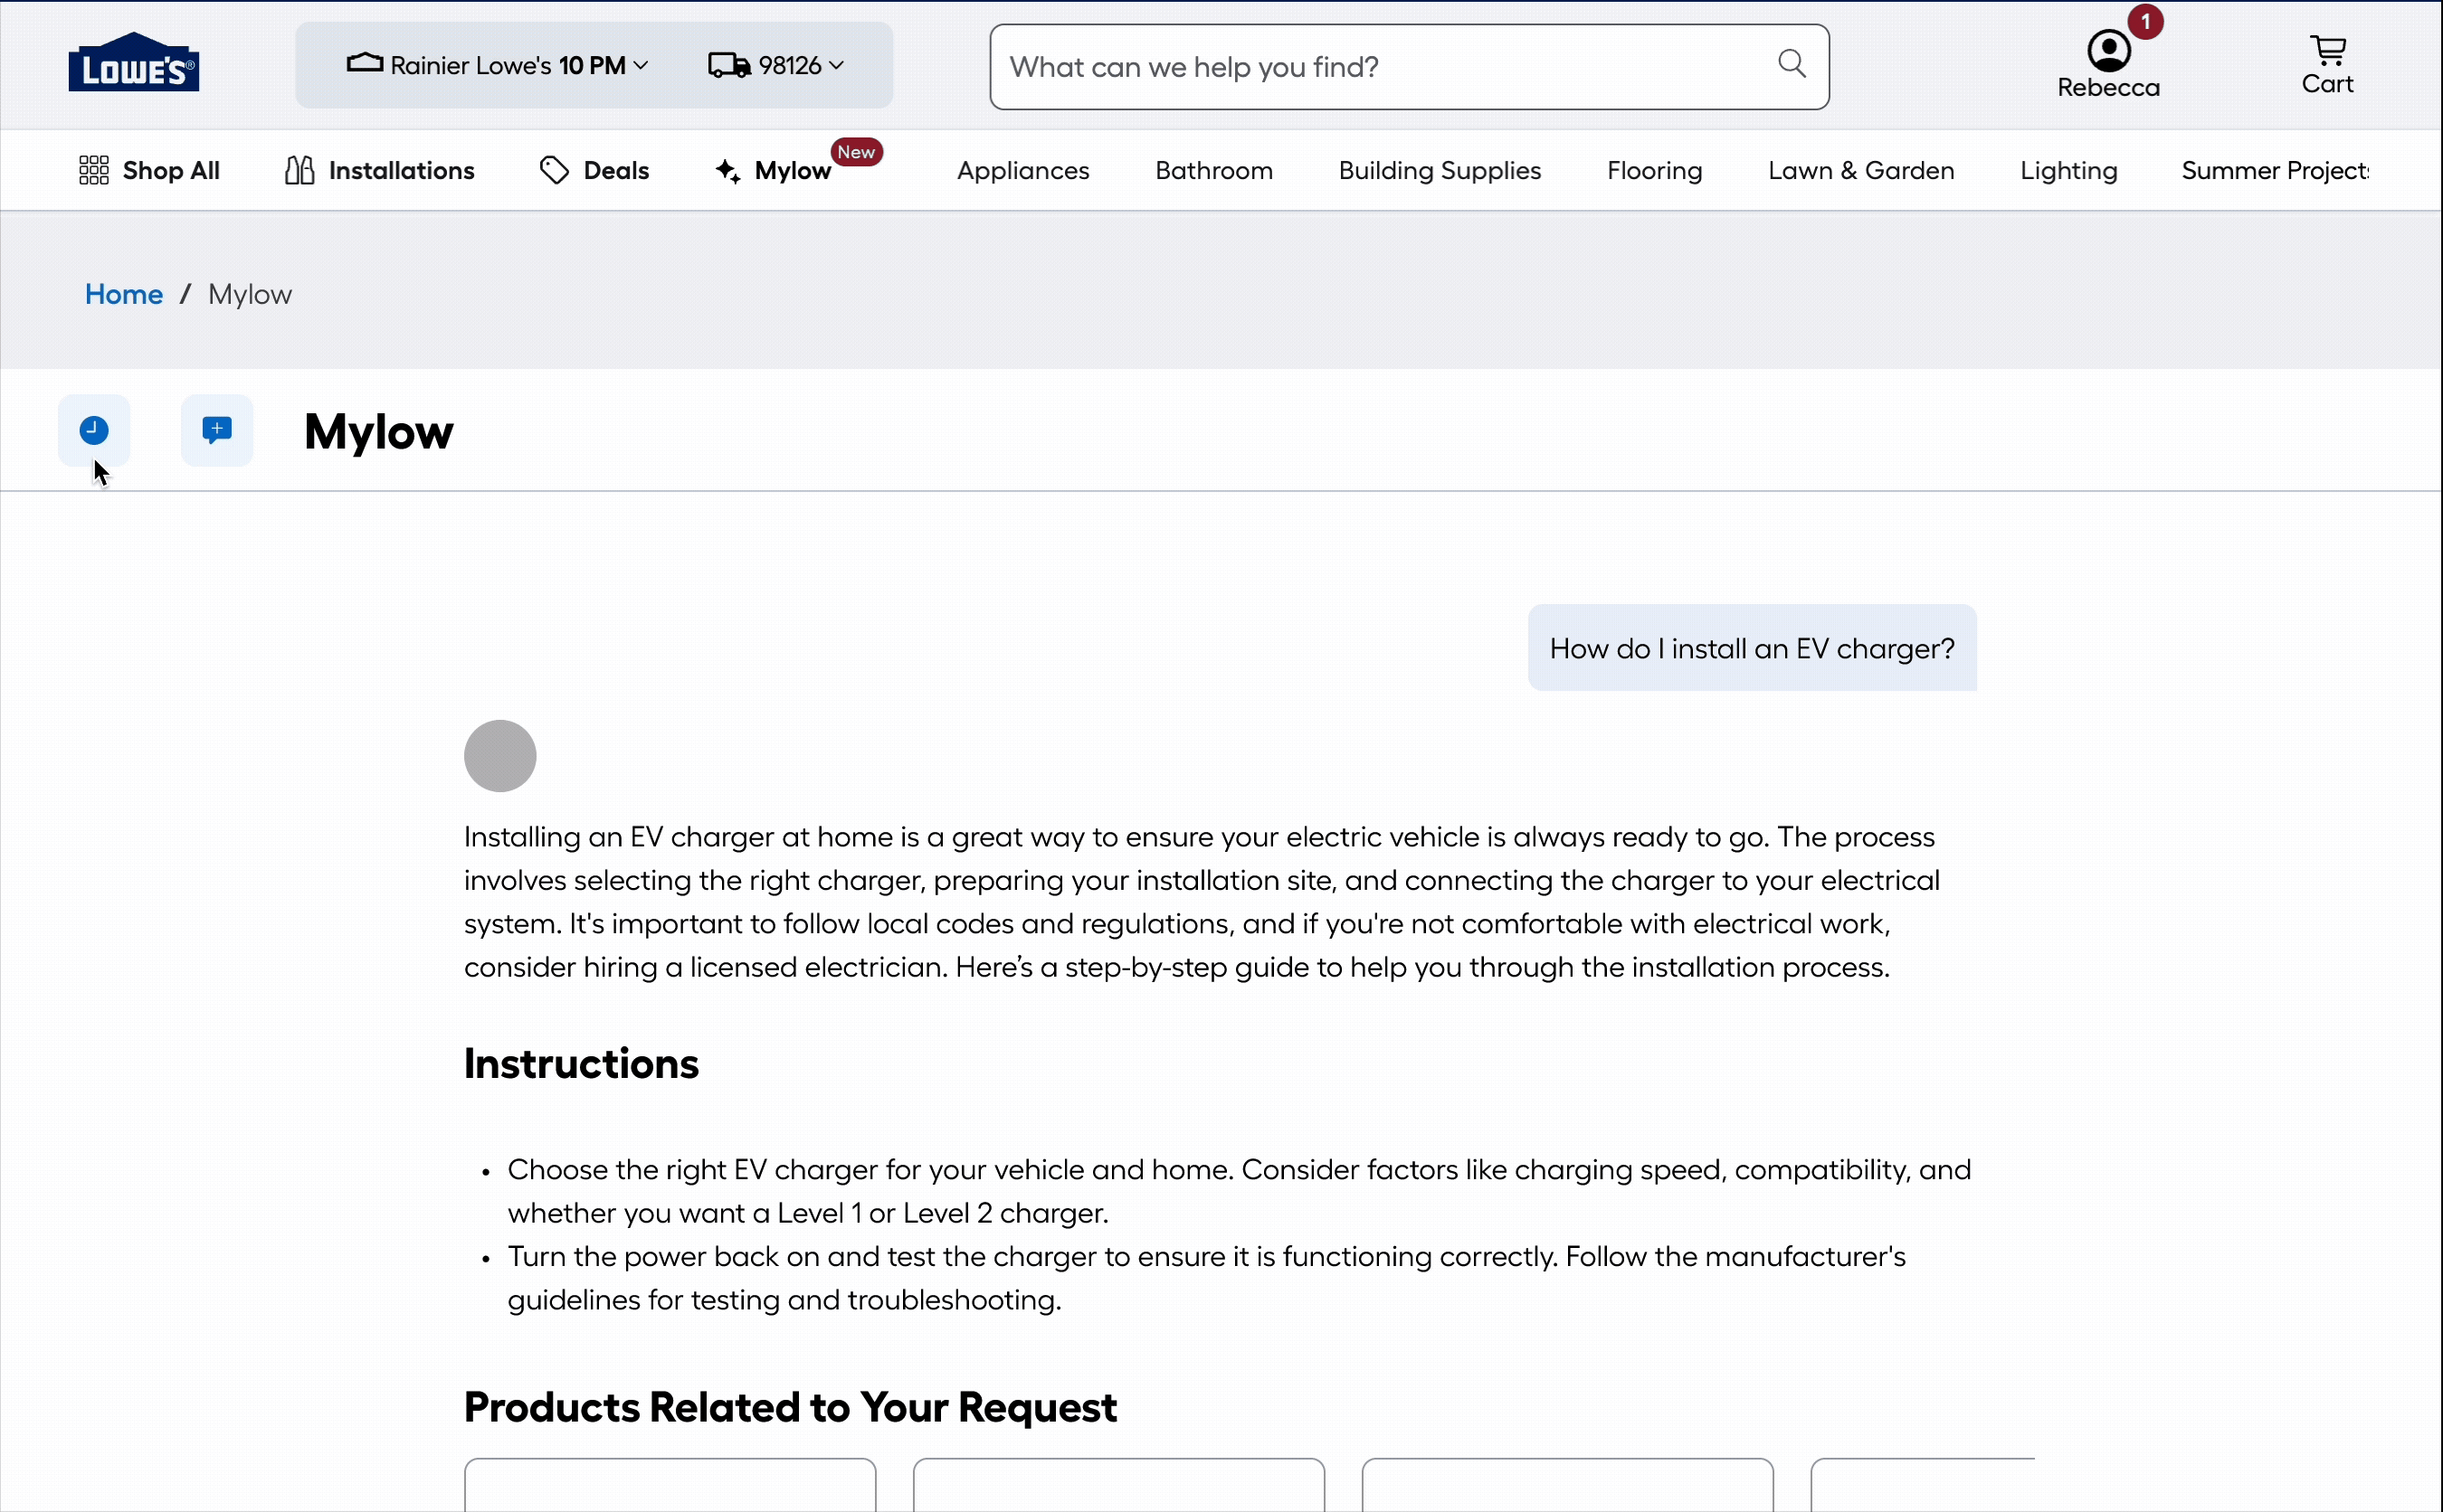Start a new Mylow chat

pos(216,430)
